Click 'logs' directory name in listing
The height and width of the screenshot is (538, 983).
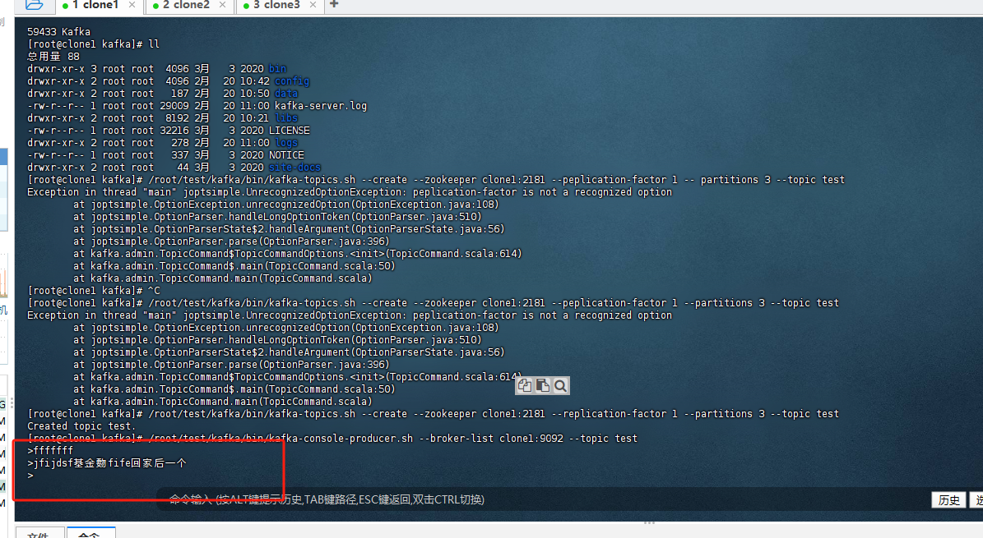pos(286,143)
